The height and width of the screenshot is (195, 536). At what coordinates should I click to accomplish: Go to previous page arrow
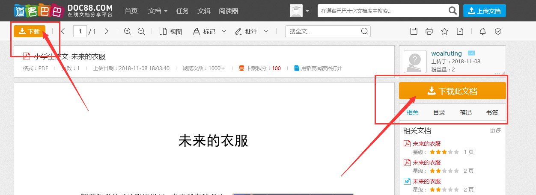pos(63,31)
